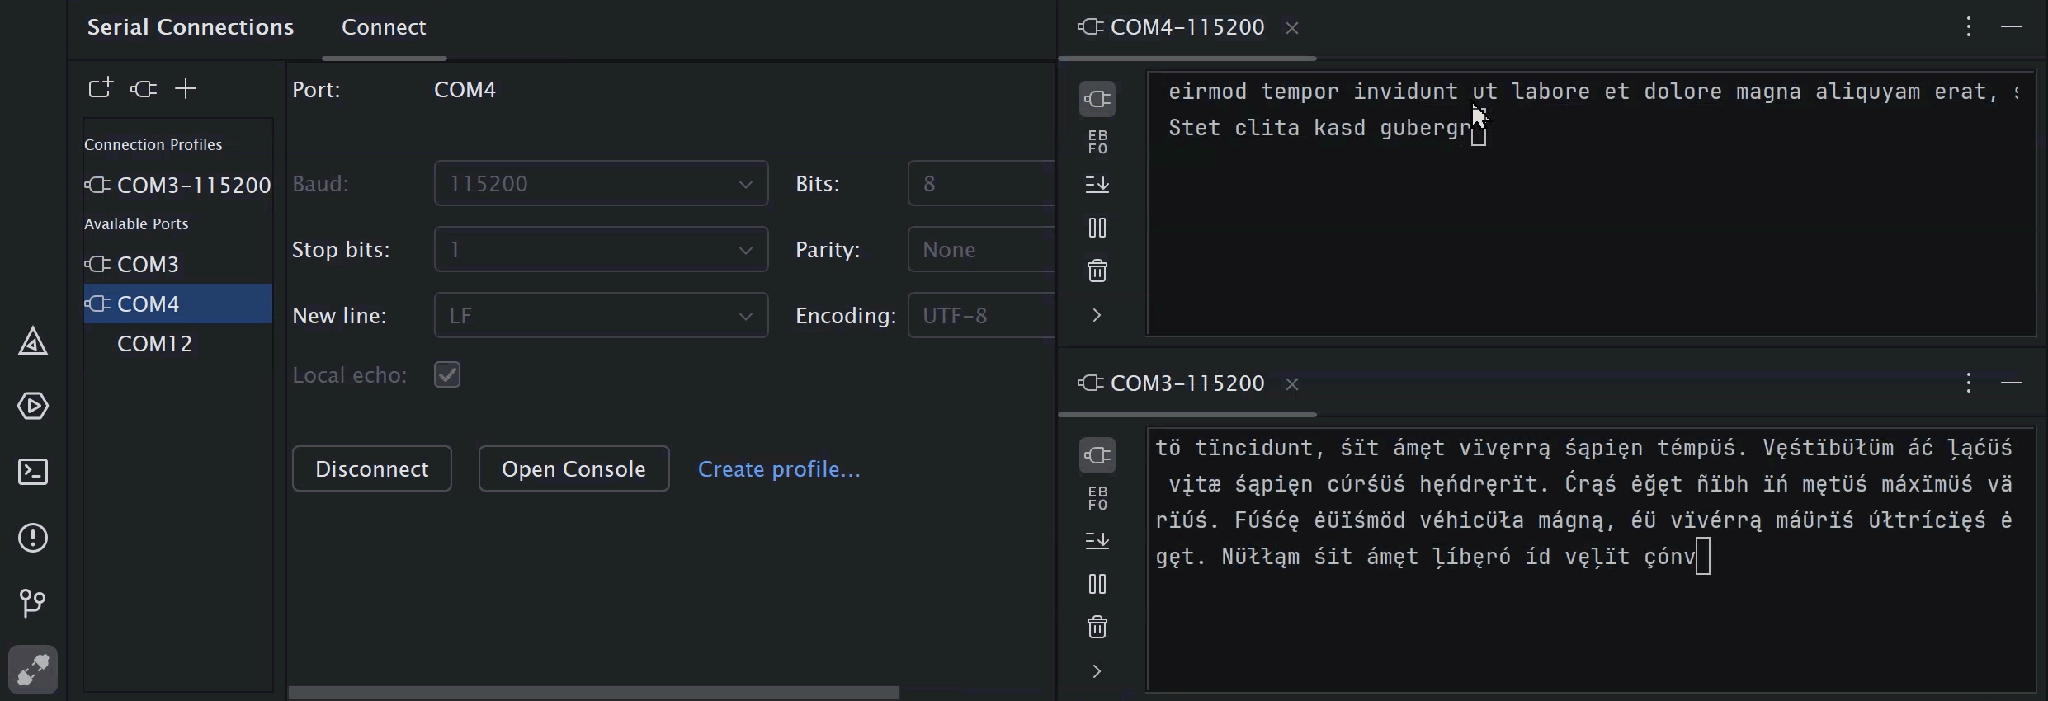Toggle connection plug icon in COM3 console
2048x701 pixels.
[x=1097, y=455]
